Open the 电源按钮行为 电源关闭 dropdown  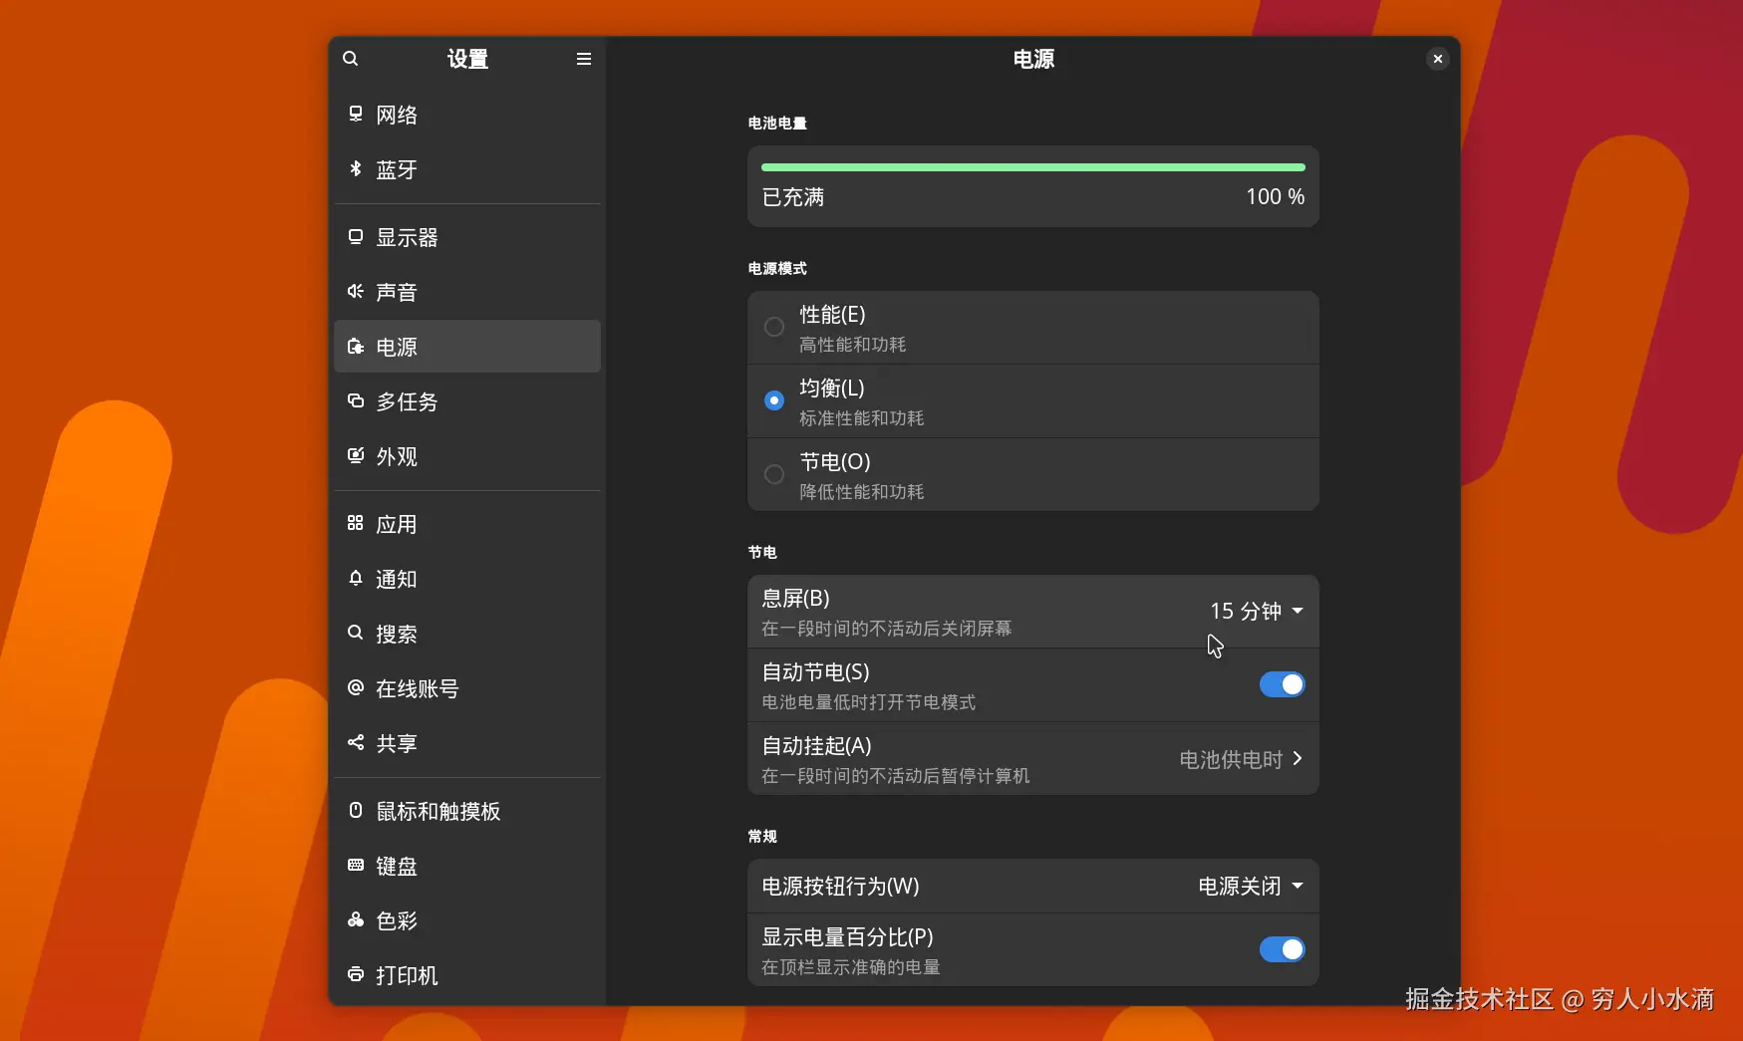[x=1251, y=886]
